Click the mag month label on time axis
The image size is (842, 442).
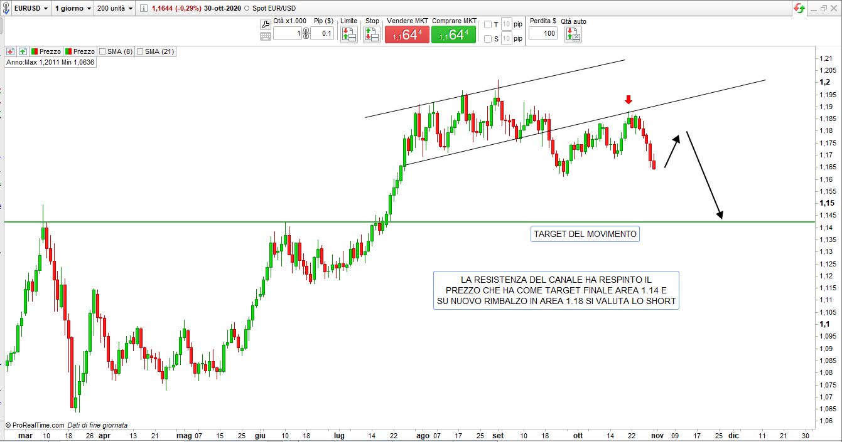(184, 435)
